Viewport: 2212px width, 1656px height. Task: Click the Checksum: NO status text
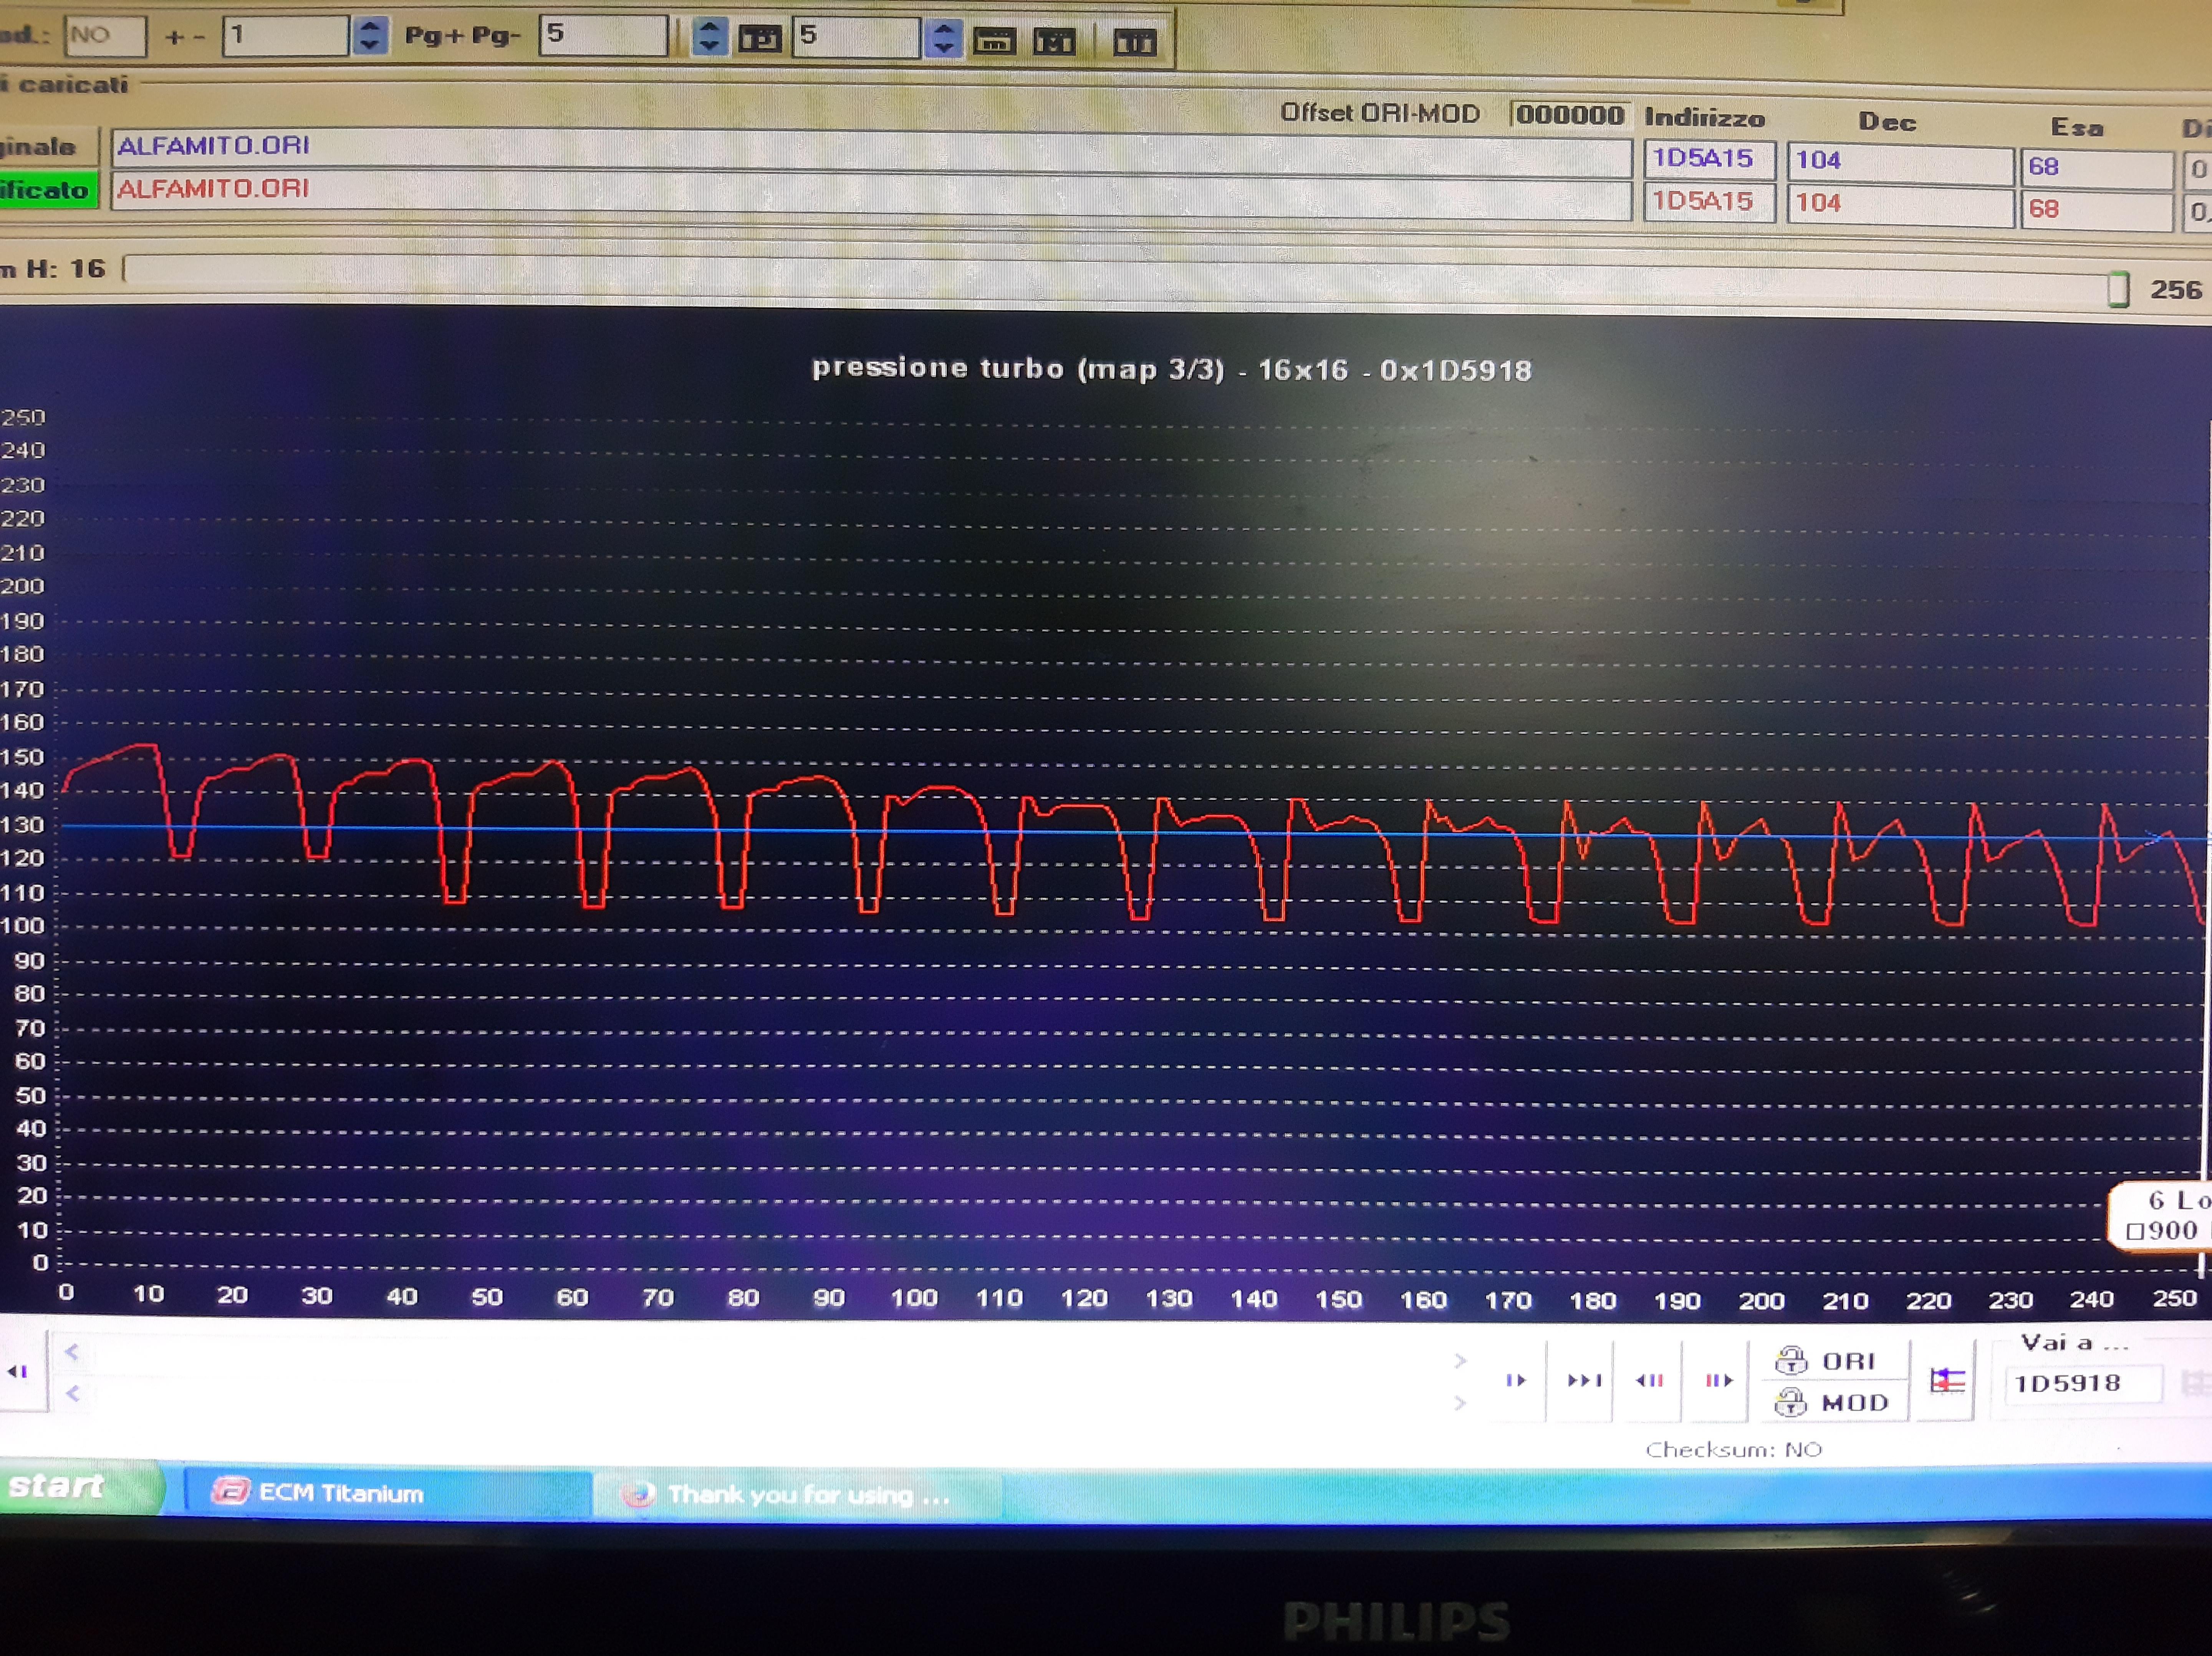tap(1734, 1449)
